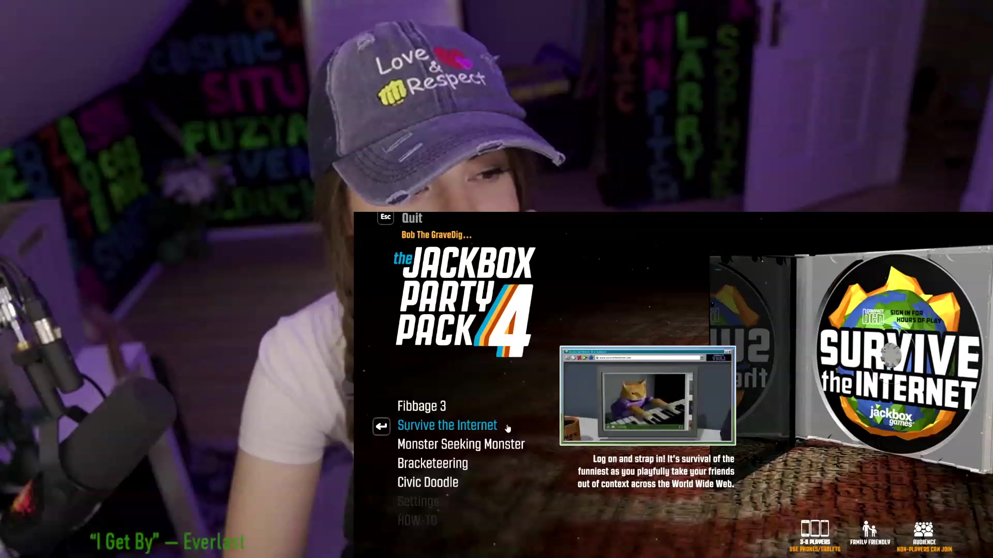Open the faded How-To menu entry
Viewport: 993px width, 558px height.
tap(417, 520)
